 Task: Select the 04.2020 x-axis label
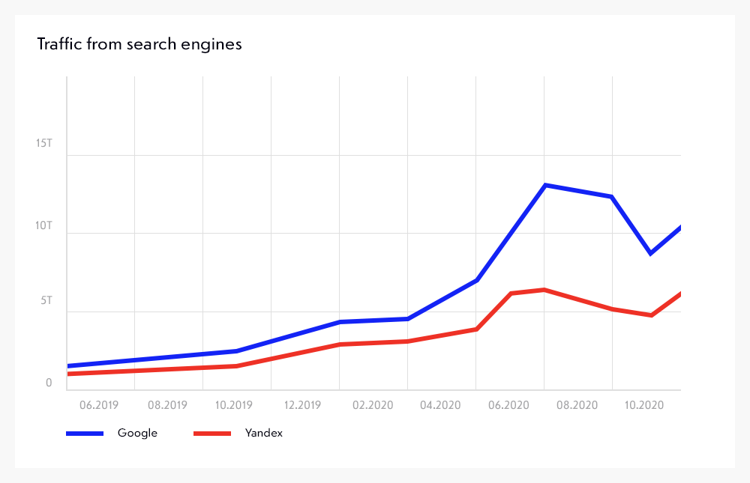tap(440, 405)
